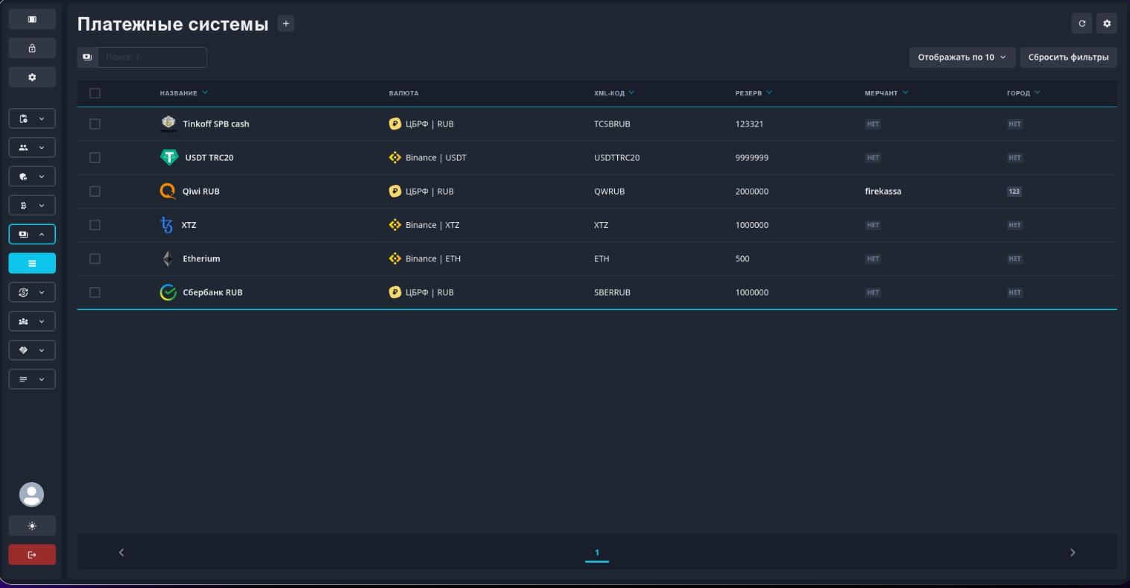Click the firekassa merchant in Qiwi row
Viewport: 1130px width, 588px height.
pos(883,192)
